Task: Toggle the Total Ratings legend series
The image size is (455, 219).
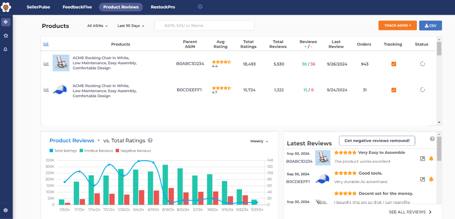Action: coord(63,151)
